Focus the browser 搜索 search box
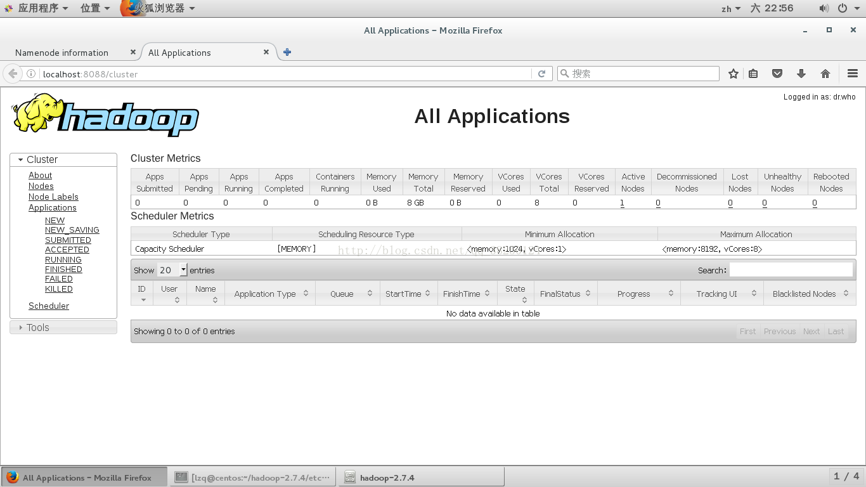 tap(638, 74)
